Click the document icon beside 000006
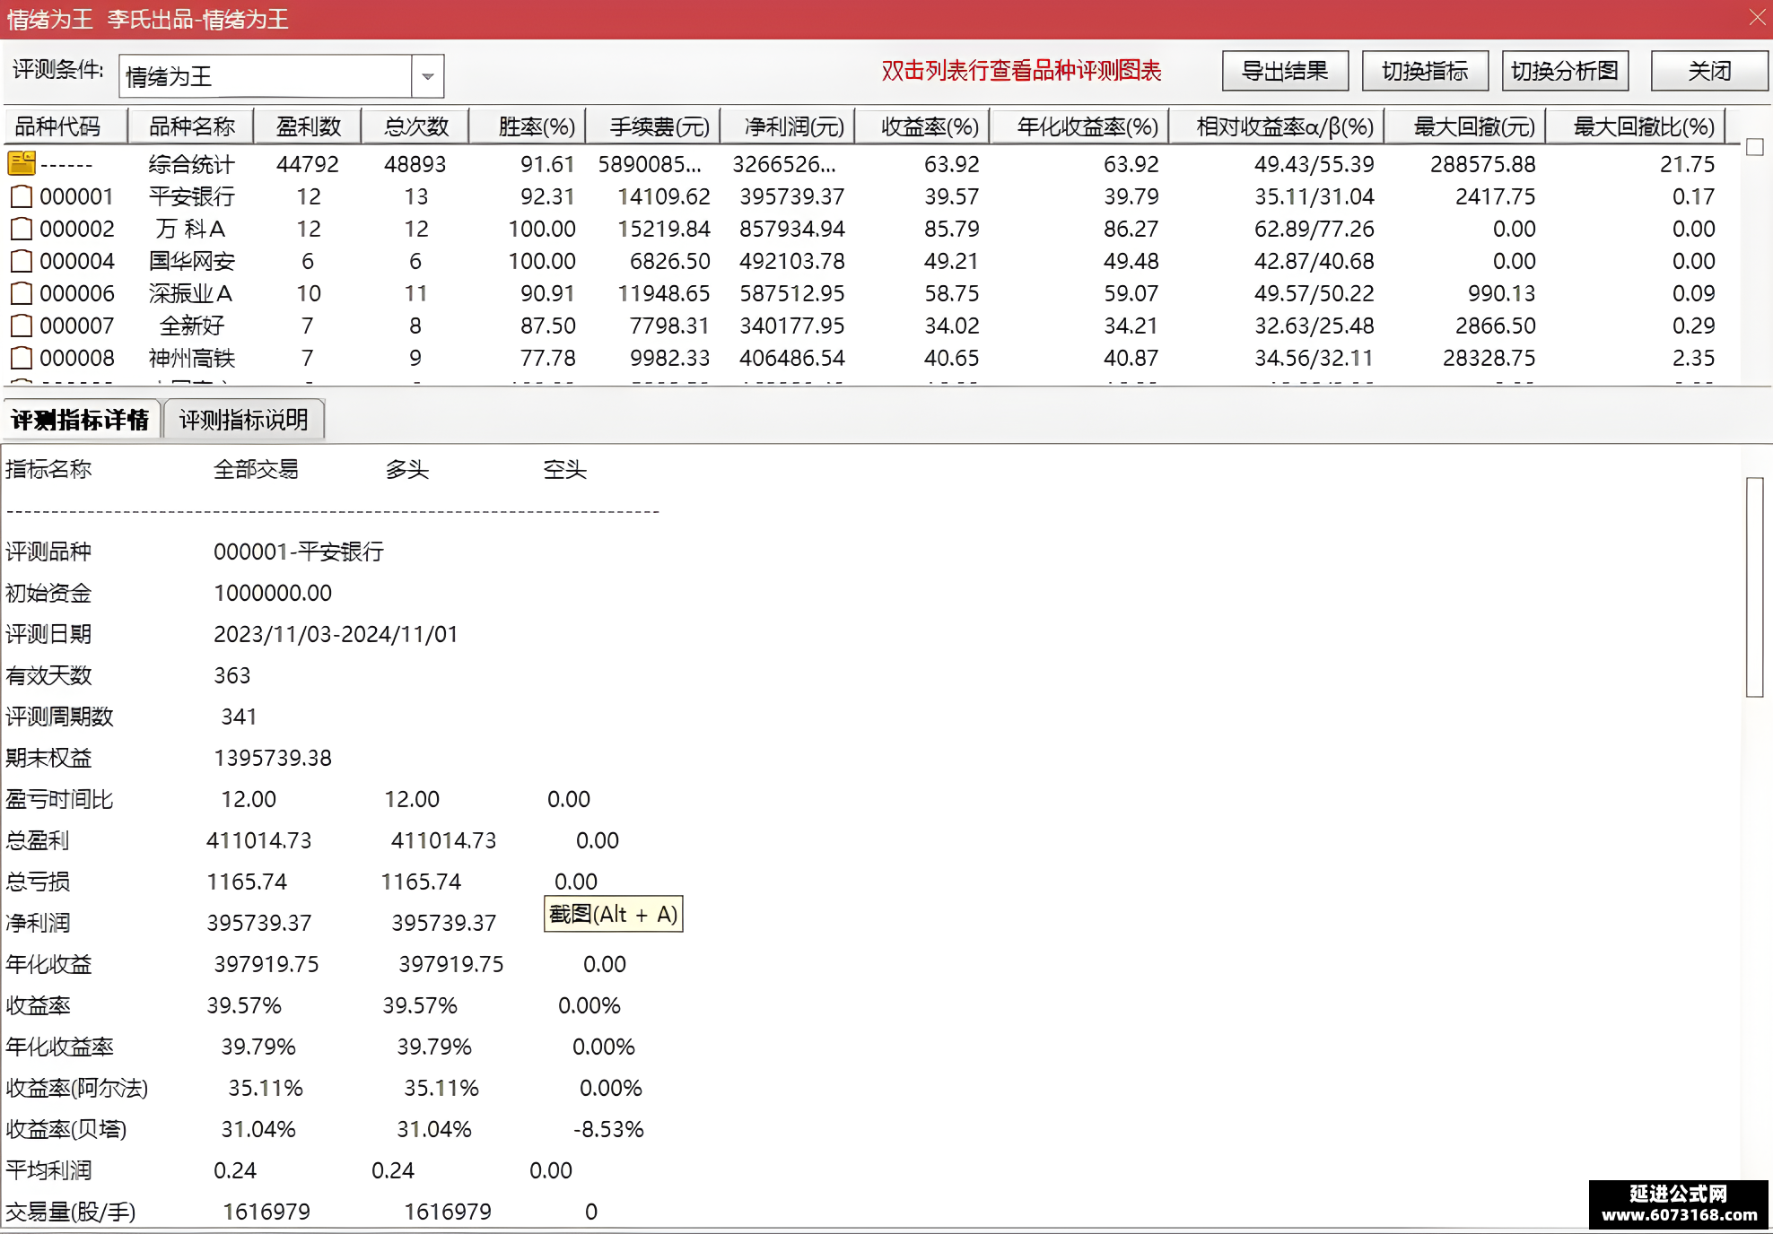This screenshot has width=1773, height=1234. [22, 293]
